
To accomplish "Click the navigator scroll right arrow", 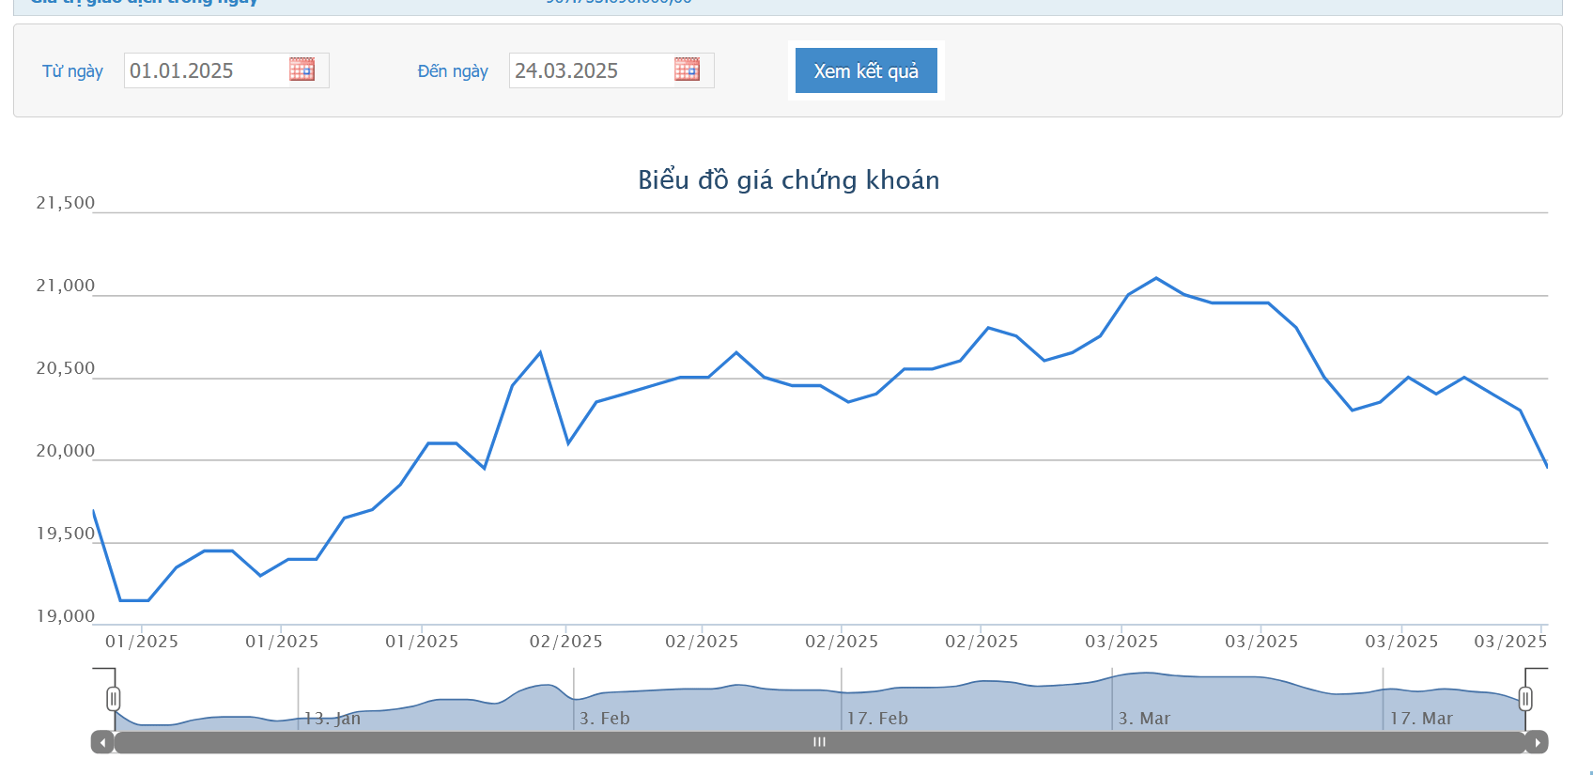I will click(x=1537, y=742).
